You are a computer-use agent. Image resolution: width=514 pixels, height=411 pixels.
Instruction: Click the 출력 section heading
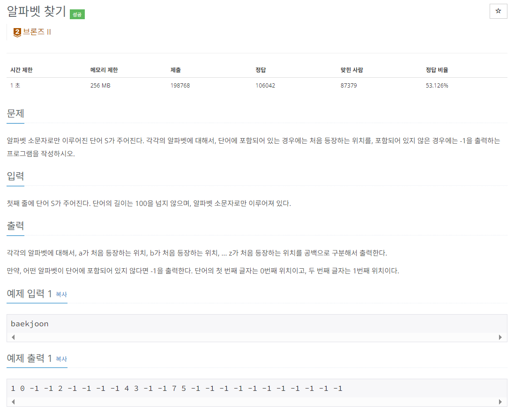coord(15,226)
